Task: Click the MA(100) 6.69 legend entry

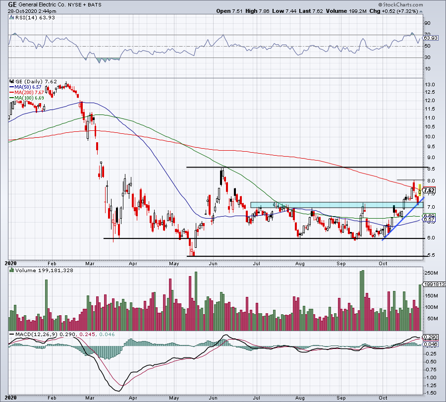Action: pyautogui.click(x=26, y=98)
